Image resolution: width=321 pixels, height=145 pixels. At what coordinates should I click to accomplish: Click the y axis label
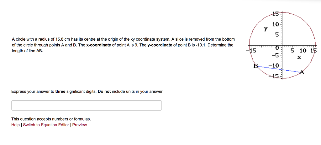(266, 29)
